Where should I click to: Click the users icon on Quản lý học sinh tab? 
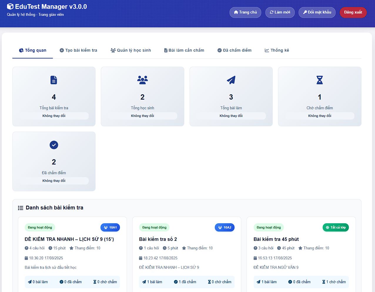tap(113, 50)
